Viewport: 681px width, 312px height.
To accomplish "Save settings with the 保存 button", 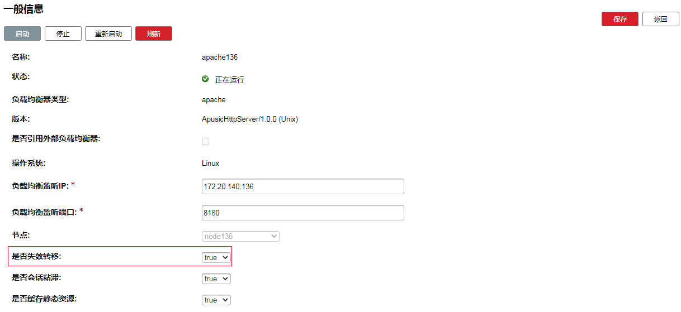I will pyautogui.click(x=619, y=19).
